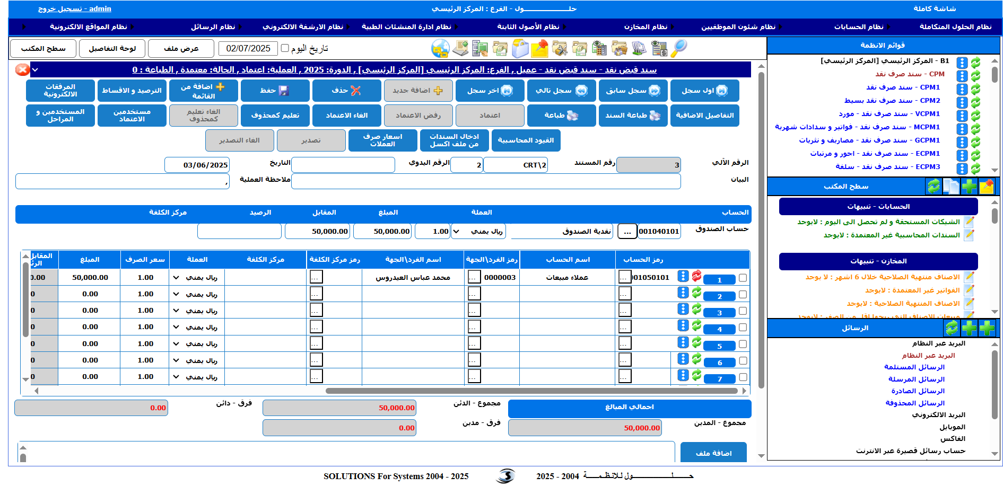Click the حذف delete button
Viewport: 1003px width, 486px height.
[x=346, y=91]
